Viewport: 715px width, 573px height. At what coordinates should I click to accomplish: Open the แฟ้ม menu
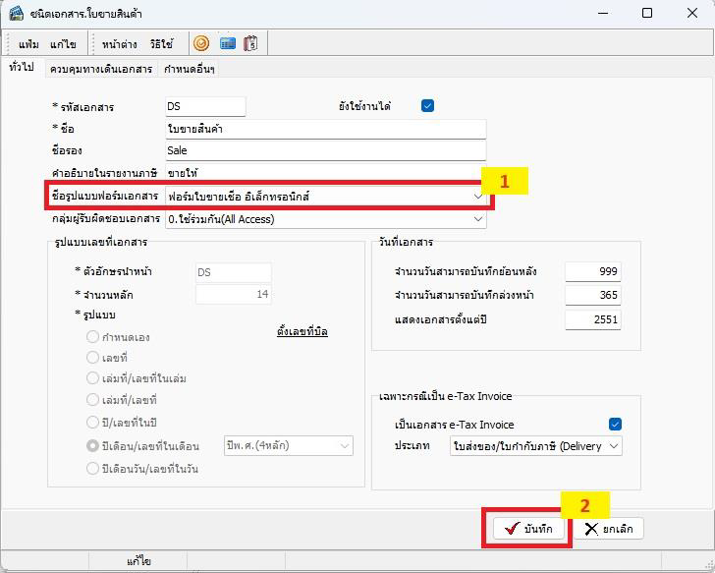coord(29,44)
